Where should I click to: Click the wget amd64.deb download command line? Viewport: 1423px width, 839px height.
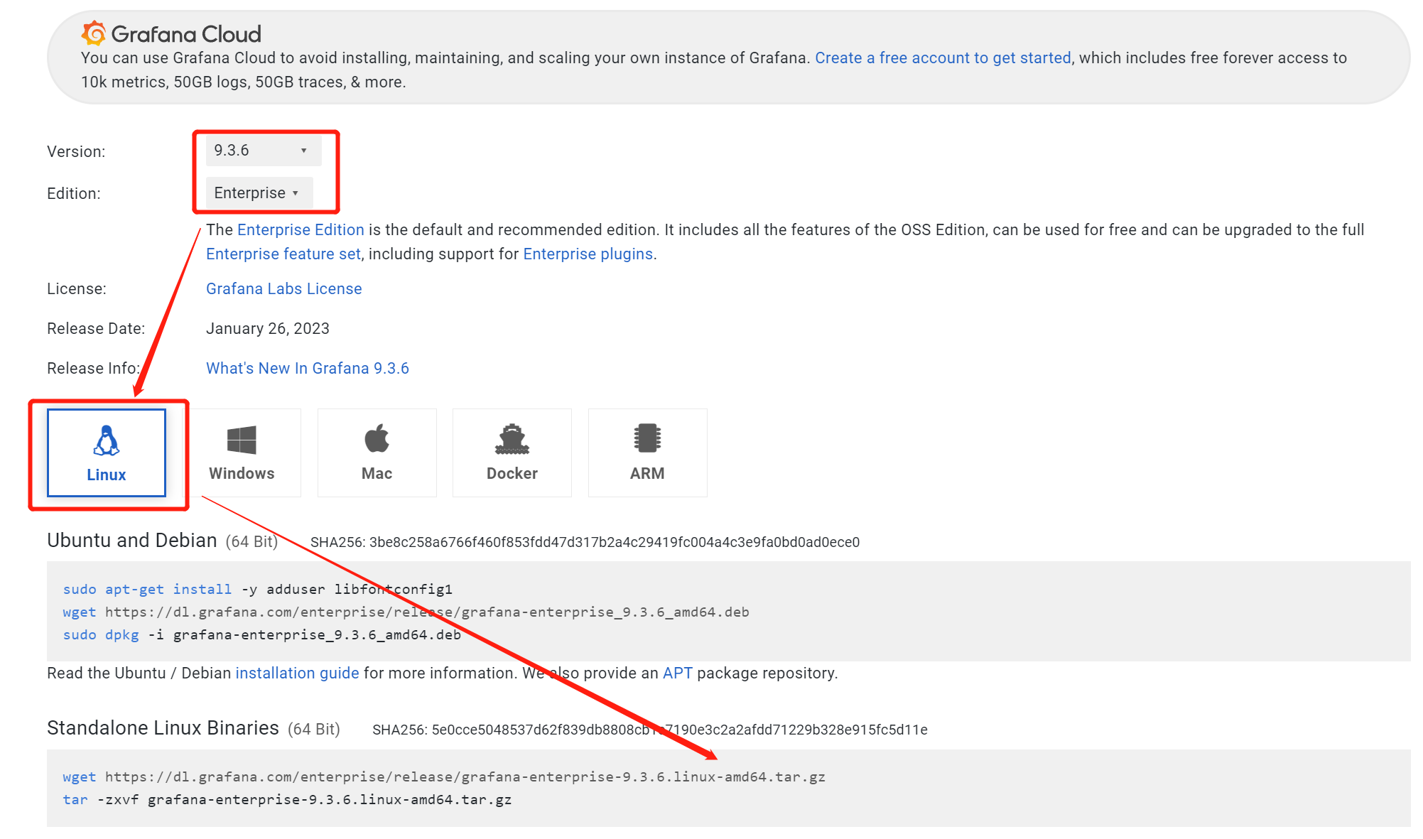(406, 612)
